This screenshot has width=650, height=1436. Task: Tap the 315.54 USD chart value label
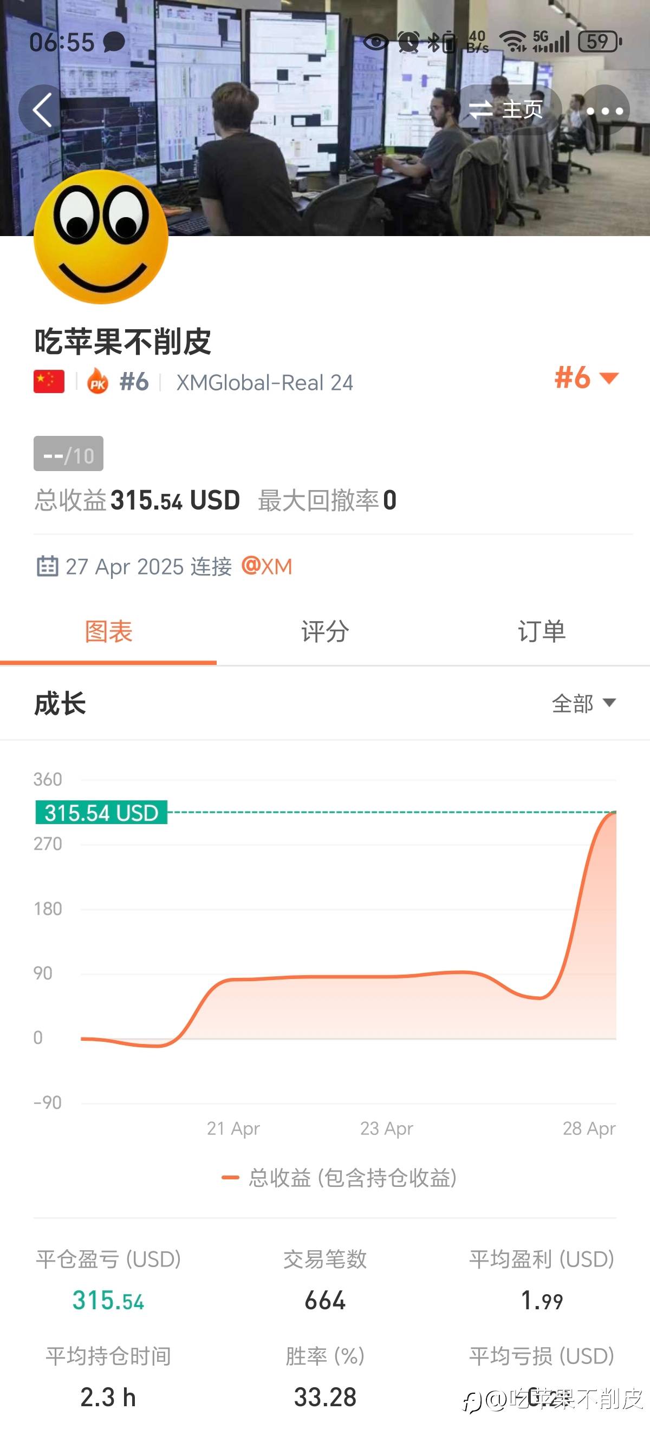tap(101, 813)
